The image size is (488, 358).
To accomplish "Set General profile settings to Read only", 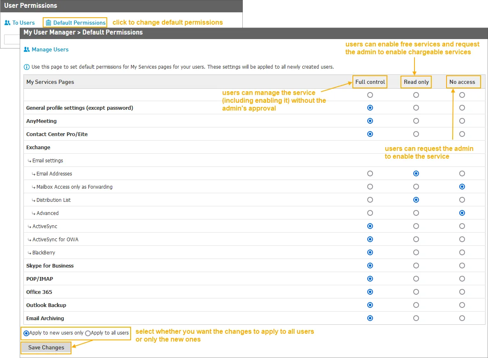I will [x=416, y=108].
